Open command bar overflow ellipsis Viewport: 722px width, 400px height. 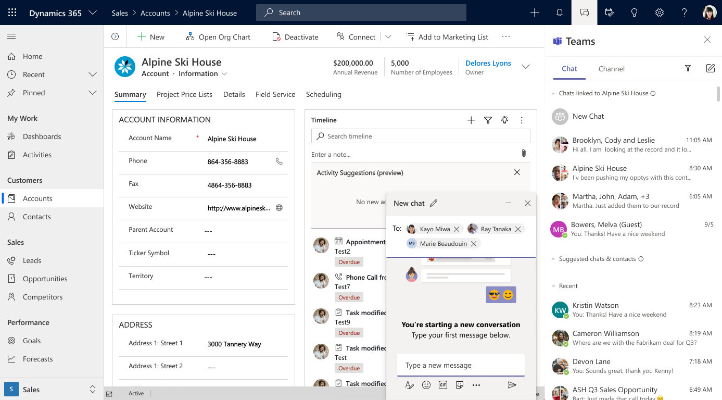[x=506, y=37]
